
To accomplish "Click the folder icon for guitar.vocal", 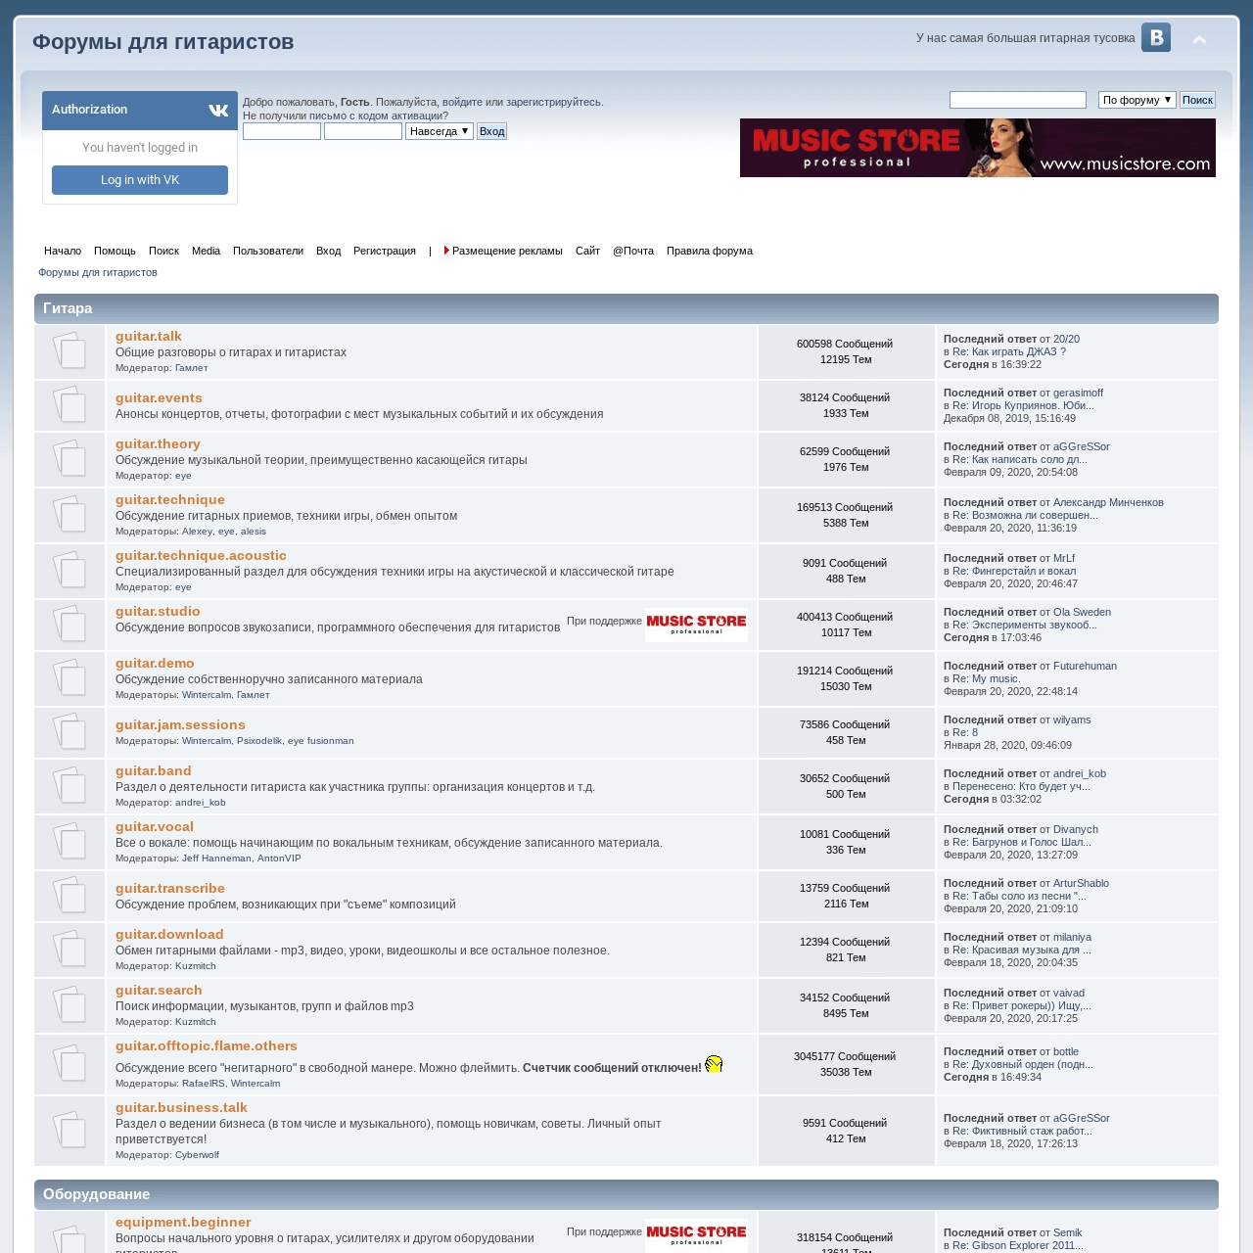I will click(70, 842).
